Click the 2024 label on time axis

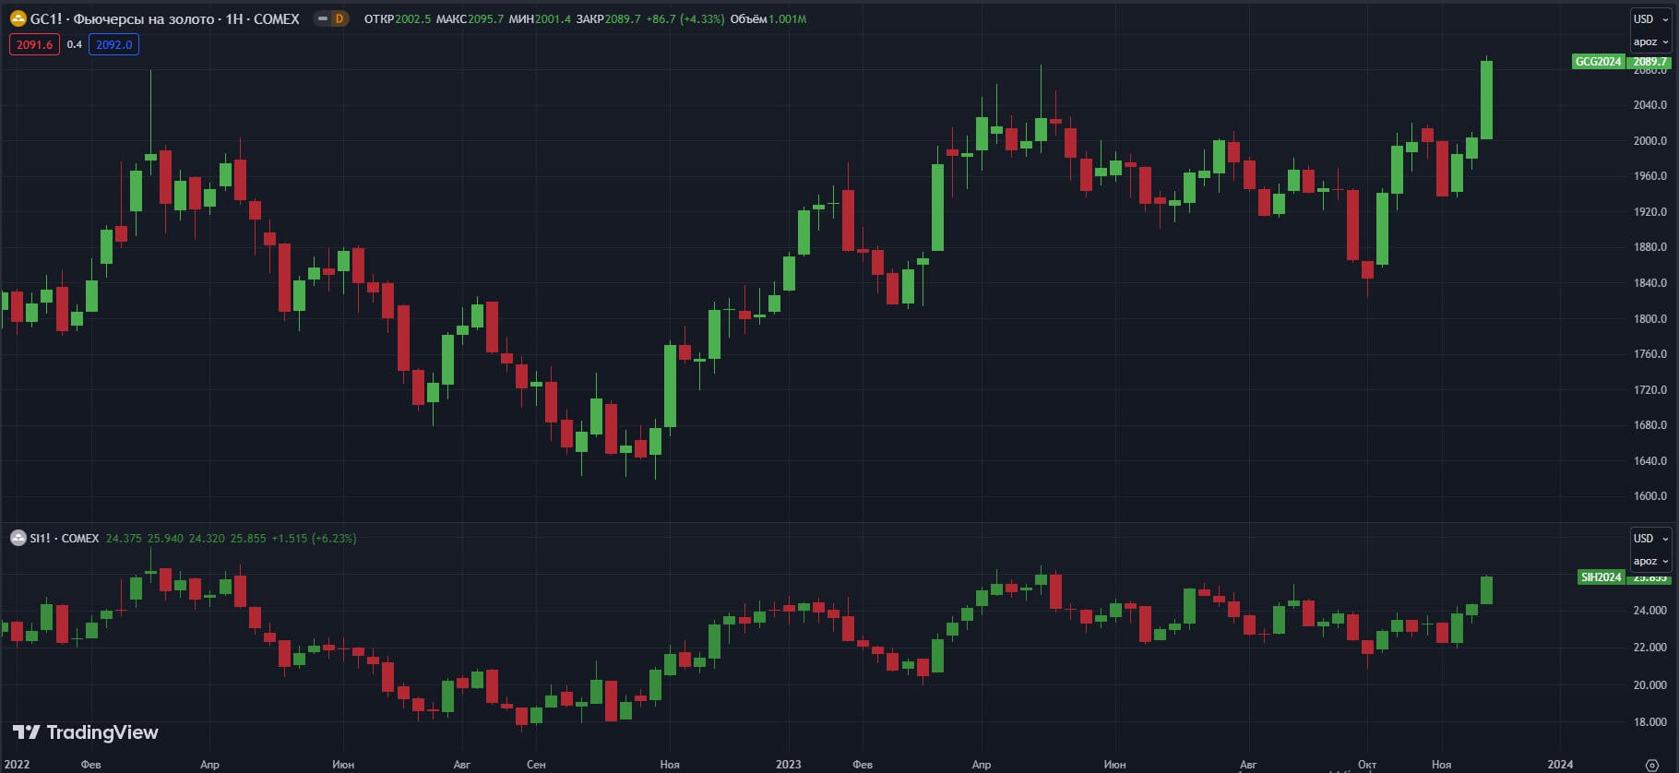pos(1560,765)
